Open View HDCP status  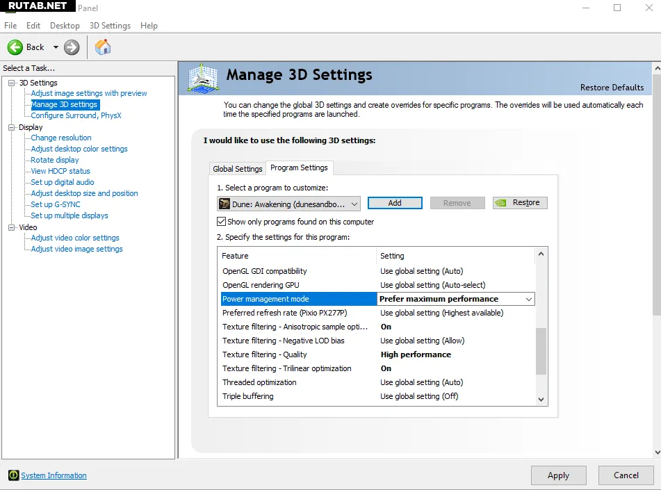(60, 171)
